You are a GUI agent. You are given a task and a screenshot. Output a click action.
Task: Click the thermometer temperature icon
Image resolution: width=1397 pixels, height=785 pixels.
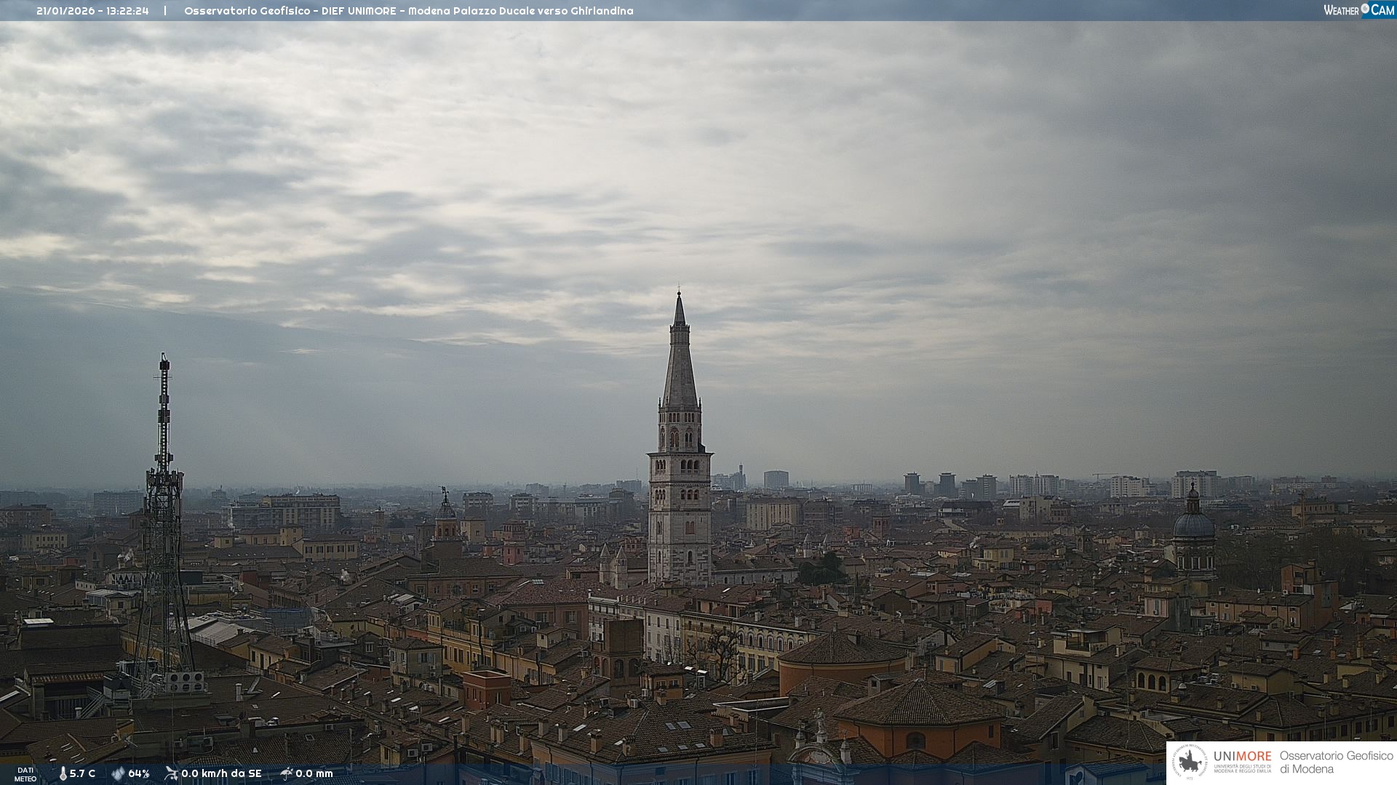pyautogui.click(x=63, y=774)
